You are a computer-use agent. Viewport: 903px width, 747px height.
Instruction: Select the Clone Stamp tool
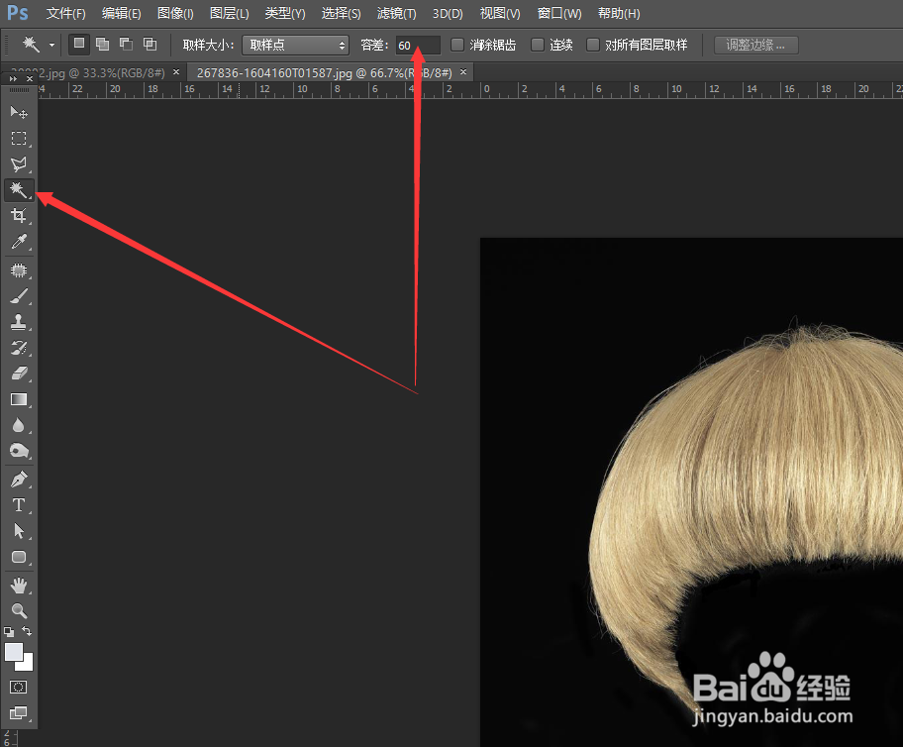coord(19,322)
